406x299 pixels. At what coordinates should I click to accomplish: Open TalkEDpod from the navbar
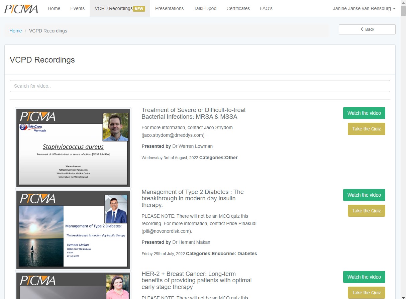(205, 8)
